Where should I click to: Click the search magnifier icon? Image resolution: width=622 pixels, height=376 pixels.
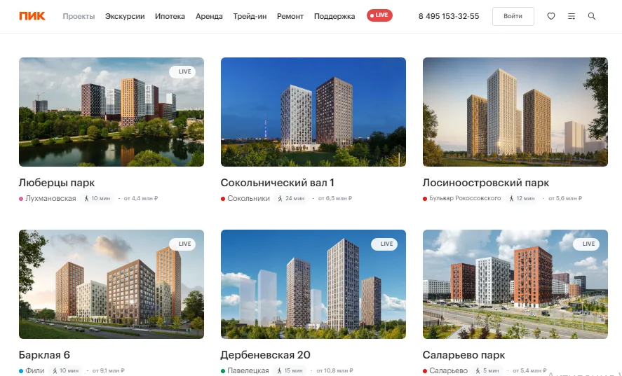591,16
